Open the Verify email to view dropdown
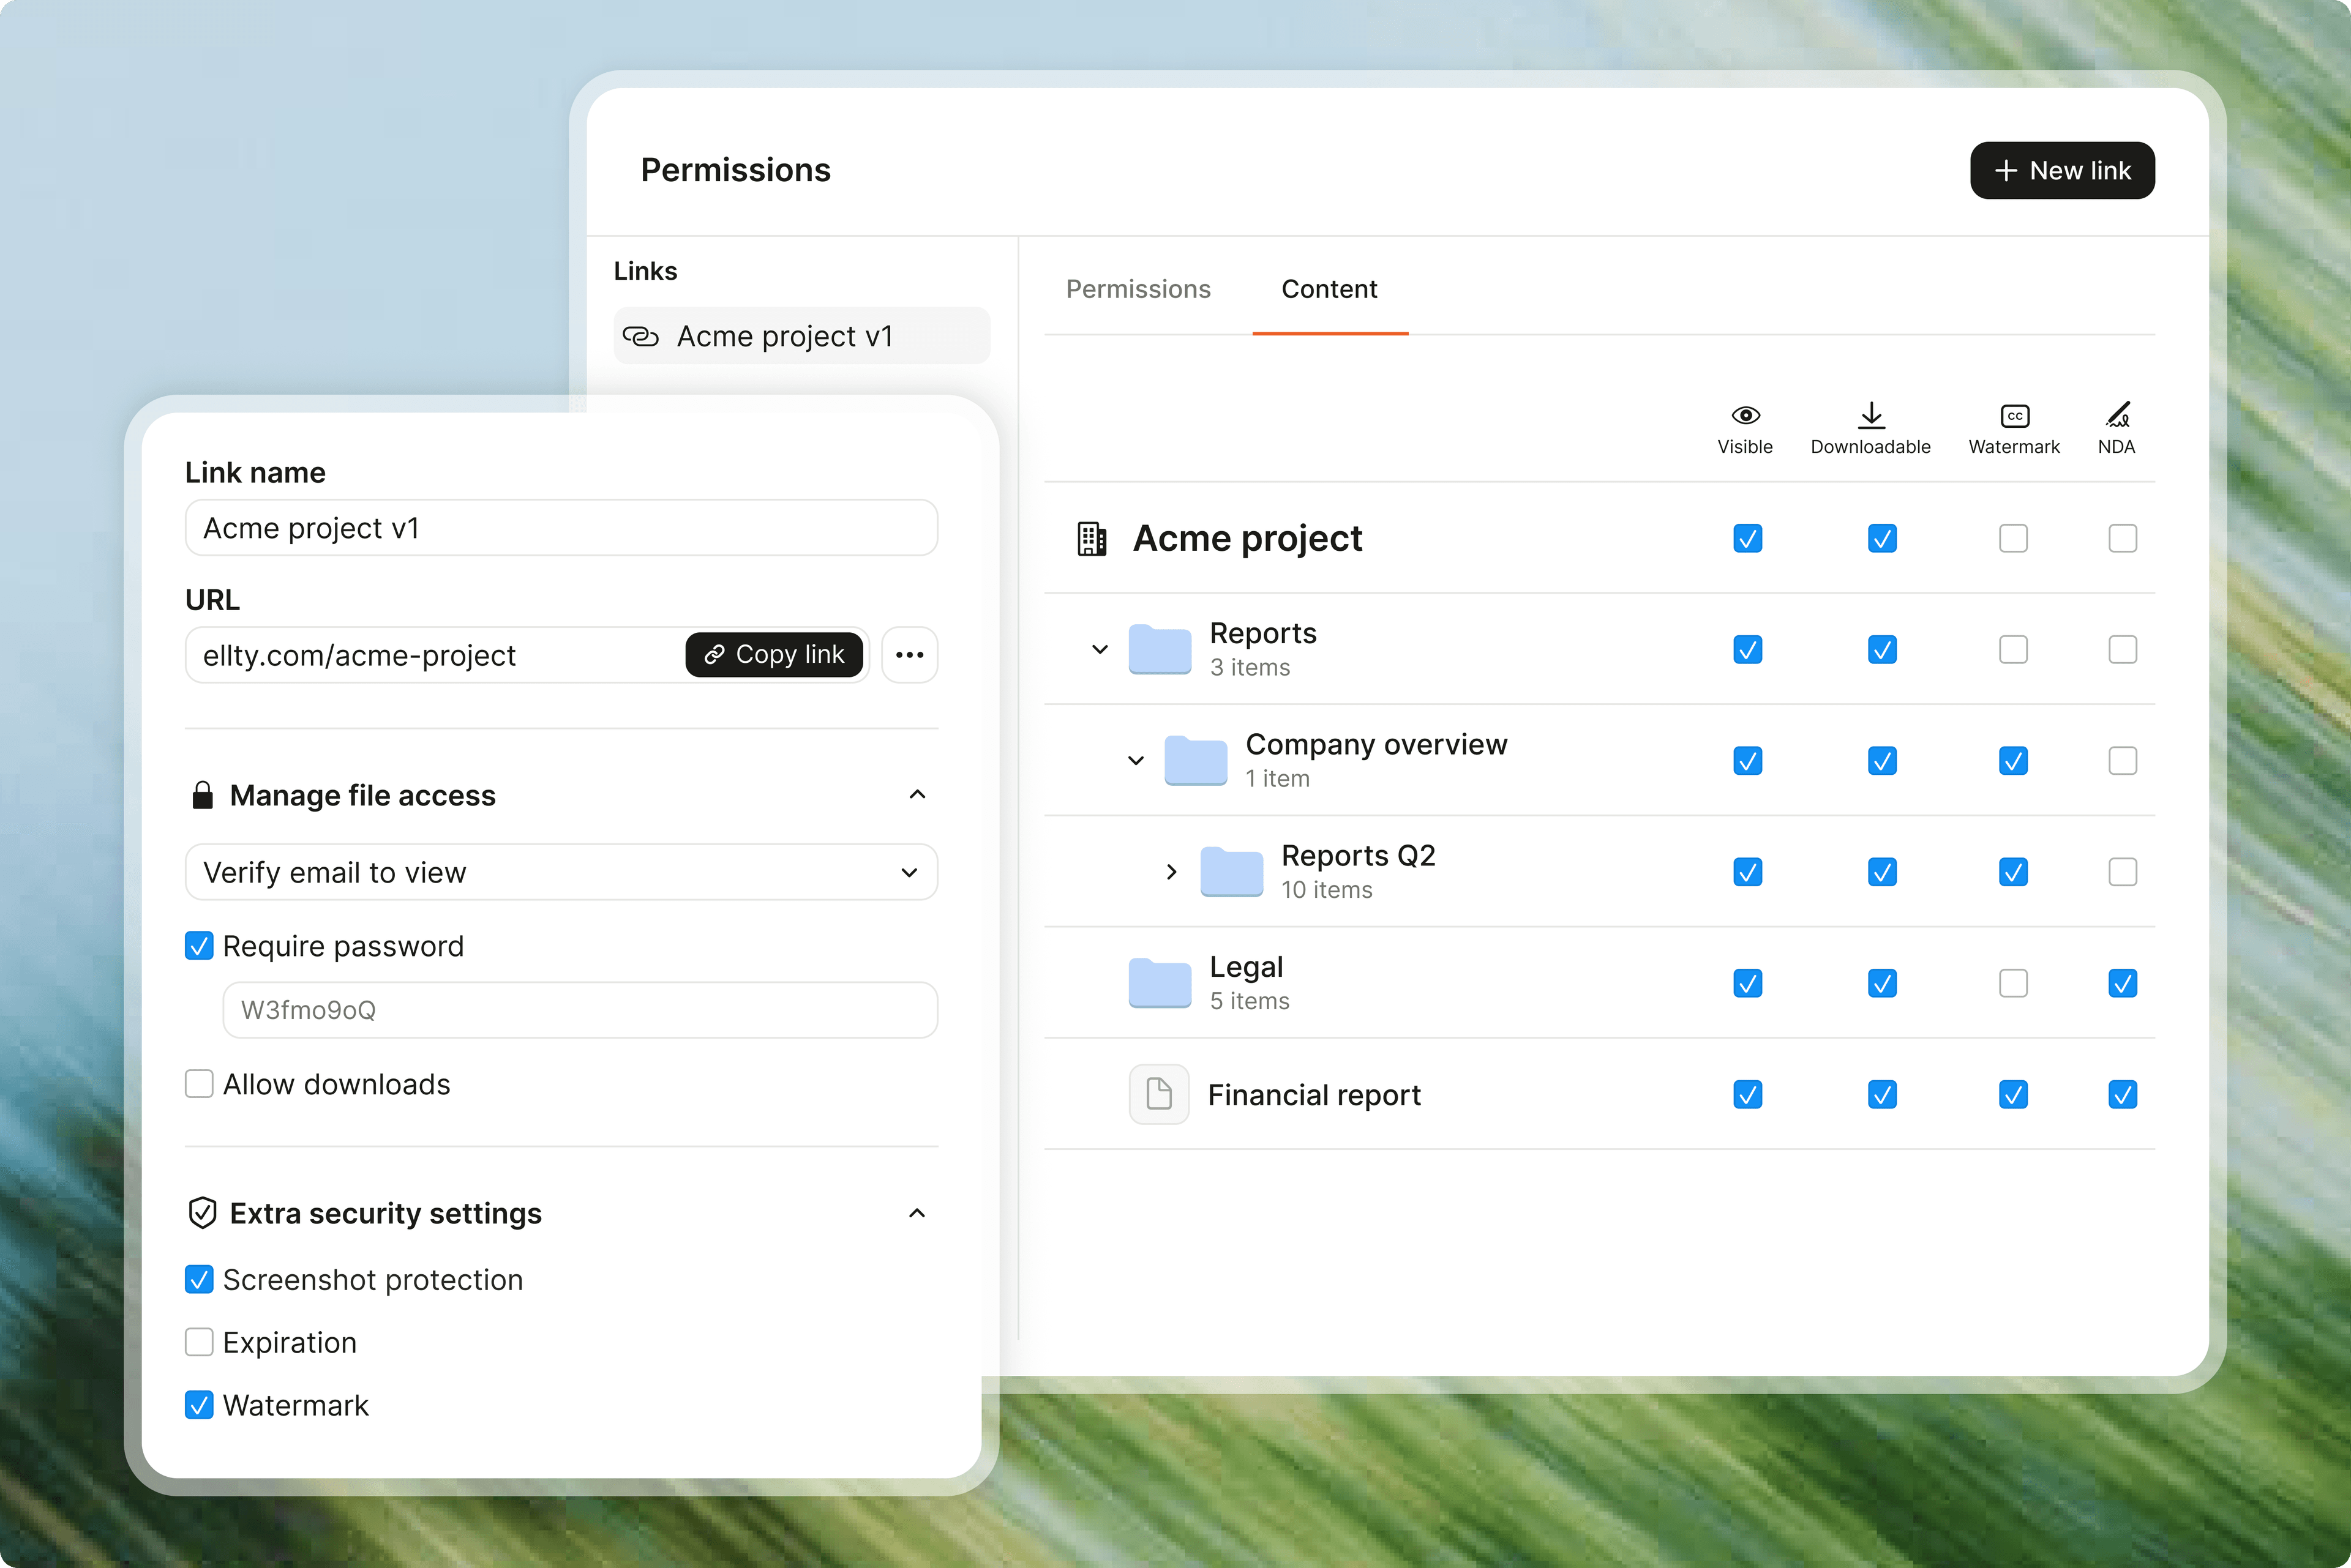Screen dimensions: 2351x1568 pos(560,872)
